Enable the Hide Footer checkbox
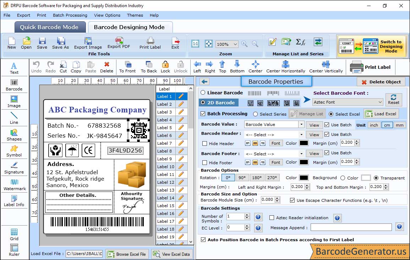 coord(205,162)
